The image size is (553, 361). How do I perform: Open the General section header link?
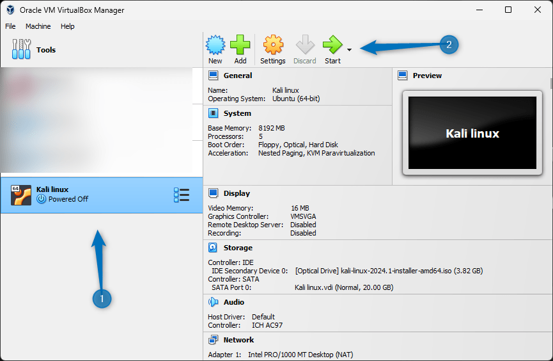[238, 76]
